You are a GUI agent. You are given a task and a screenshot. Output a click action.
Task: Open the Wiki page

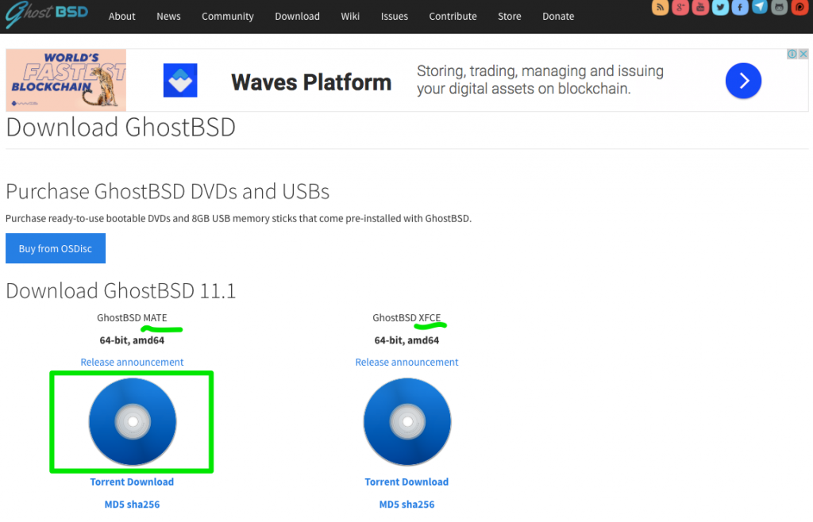point(350,17)
